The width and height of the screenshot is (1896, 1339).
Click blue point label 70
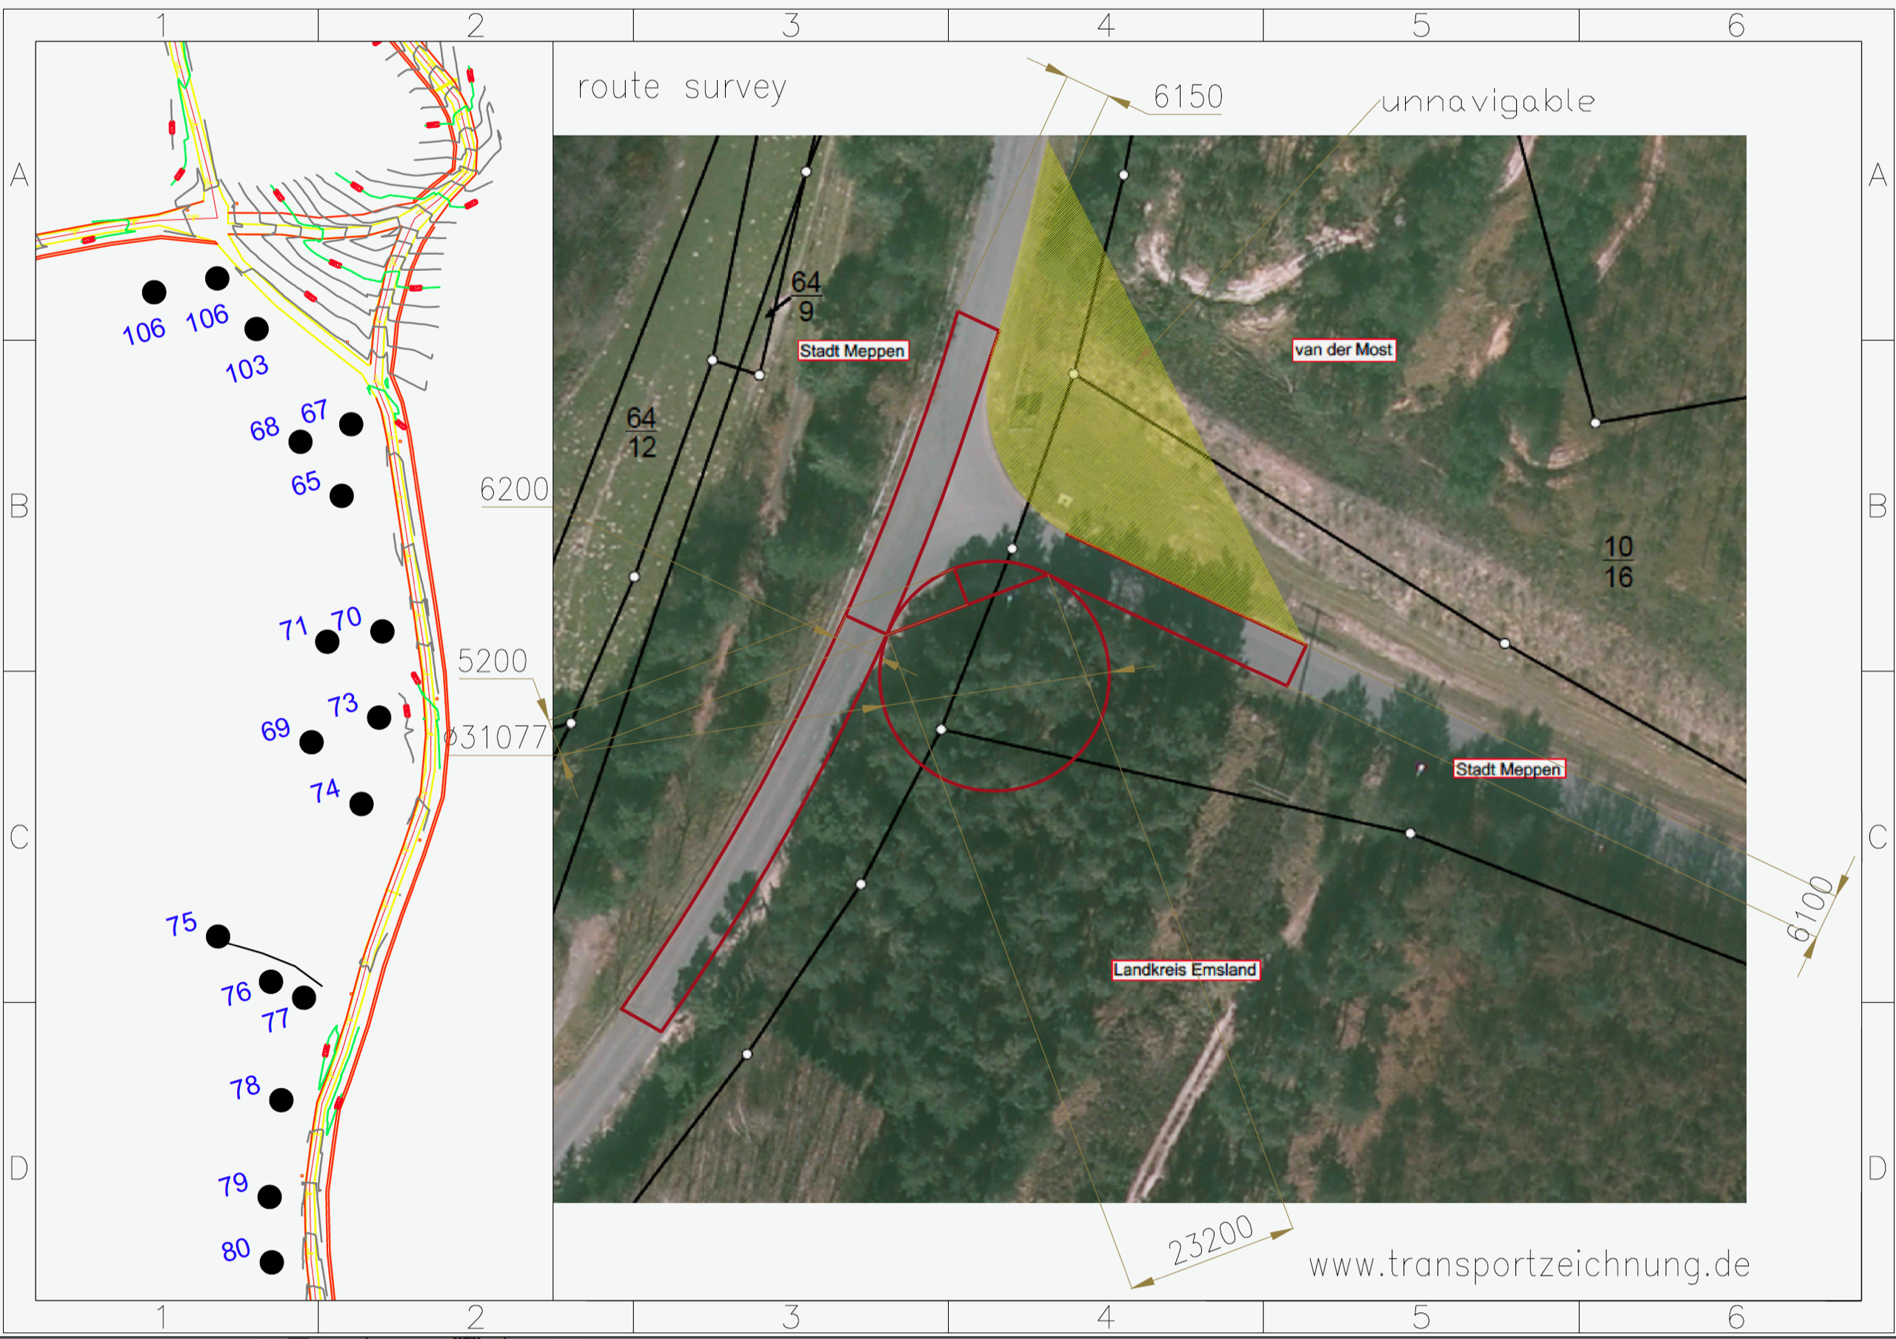[x=345, y=618]
